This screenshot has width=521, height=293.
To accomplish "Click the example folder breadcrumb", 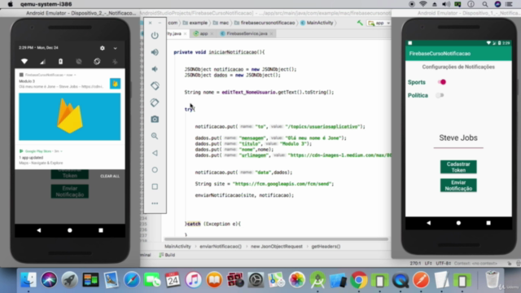I will point(195,23).
